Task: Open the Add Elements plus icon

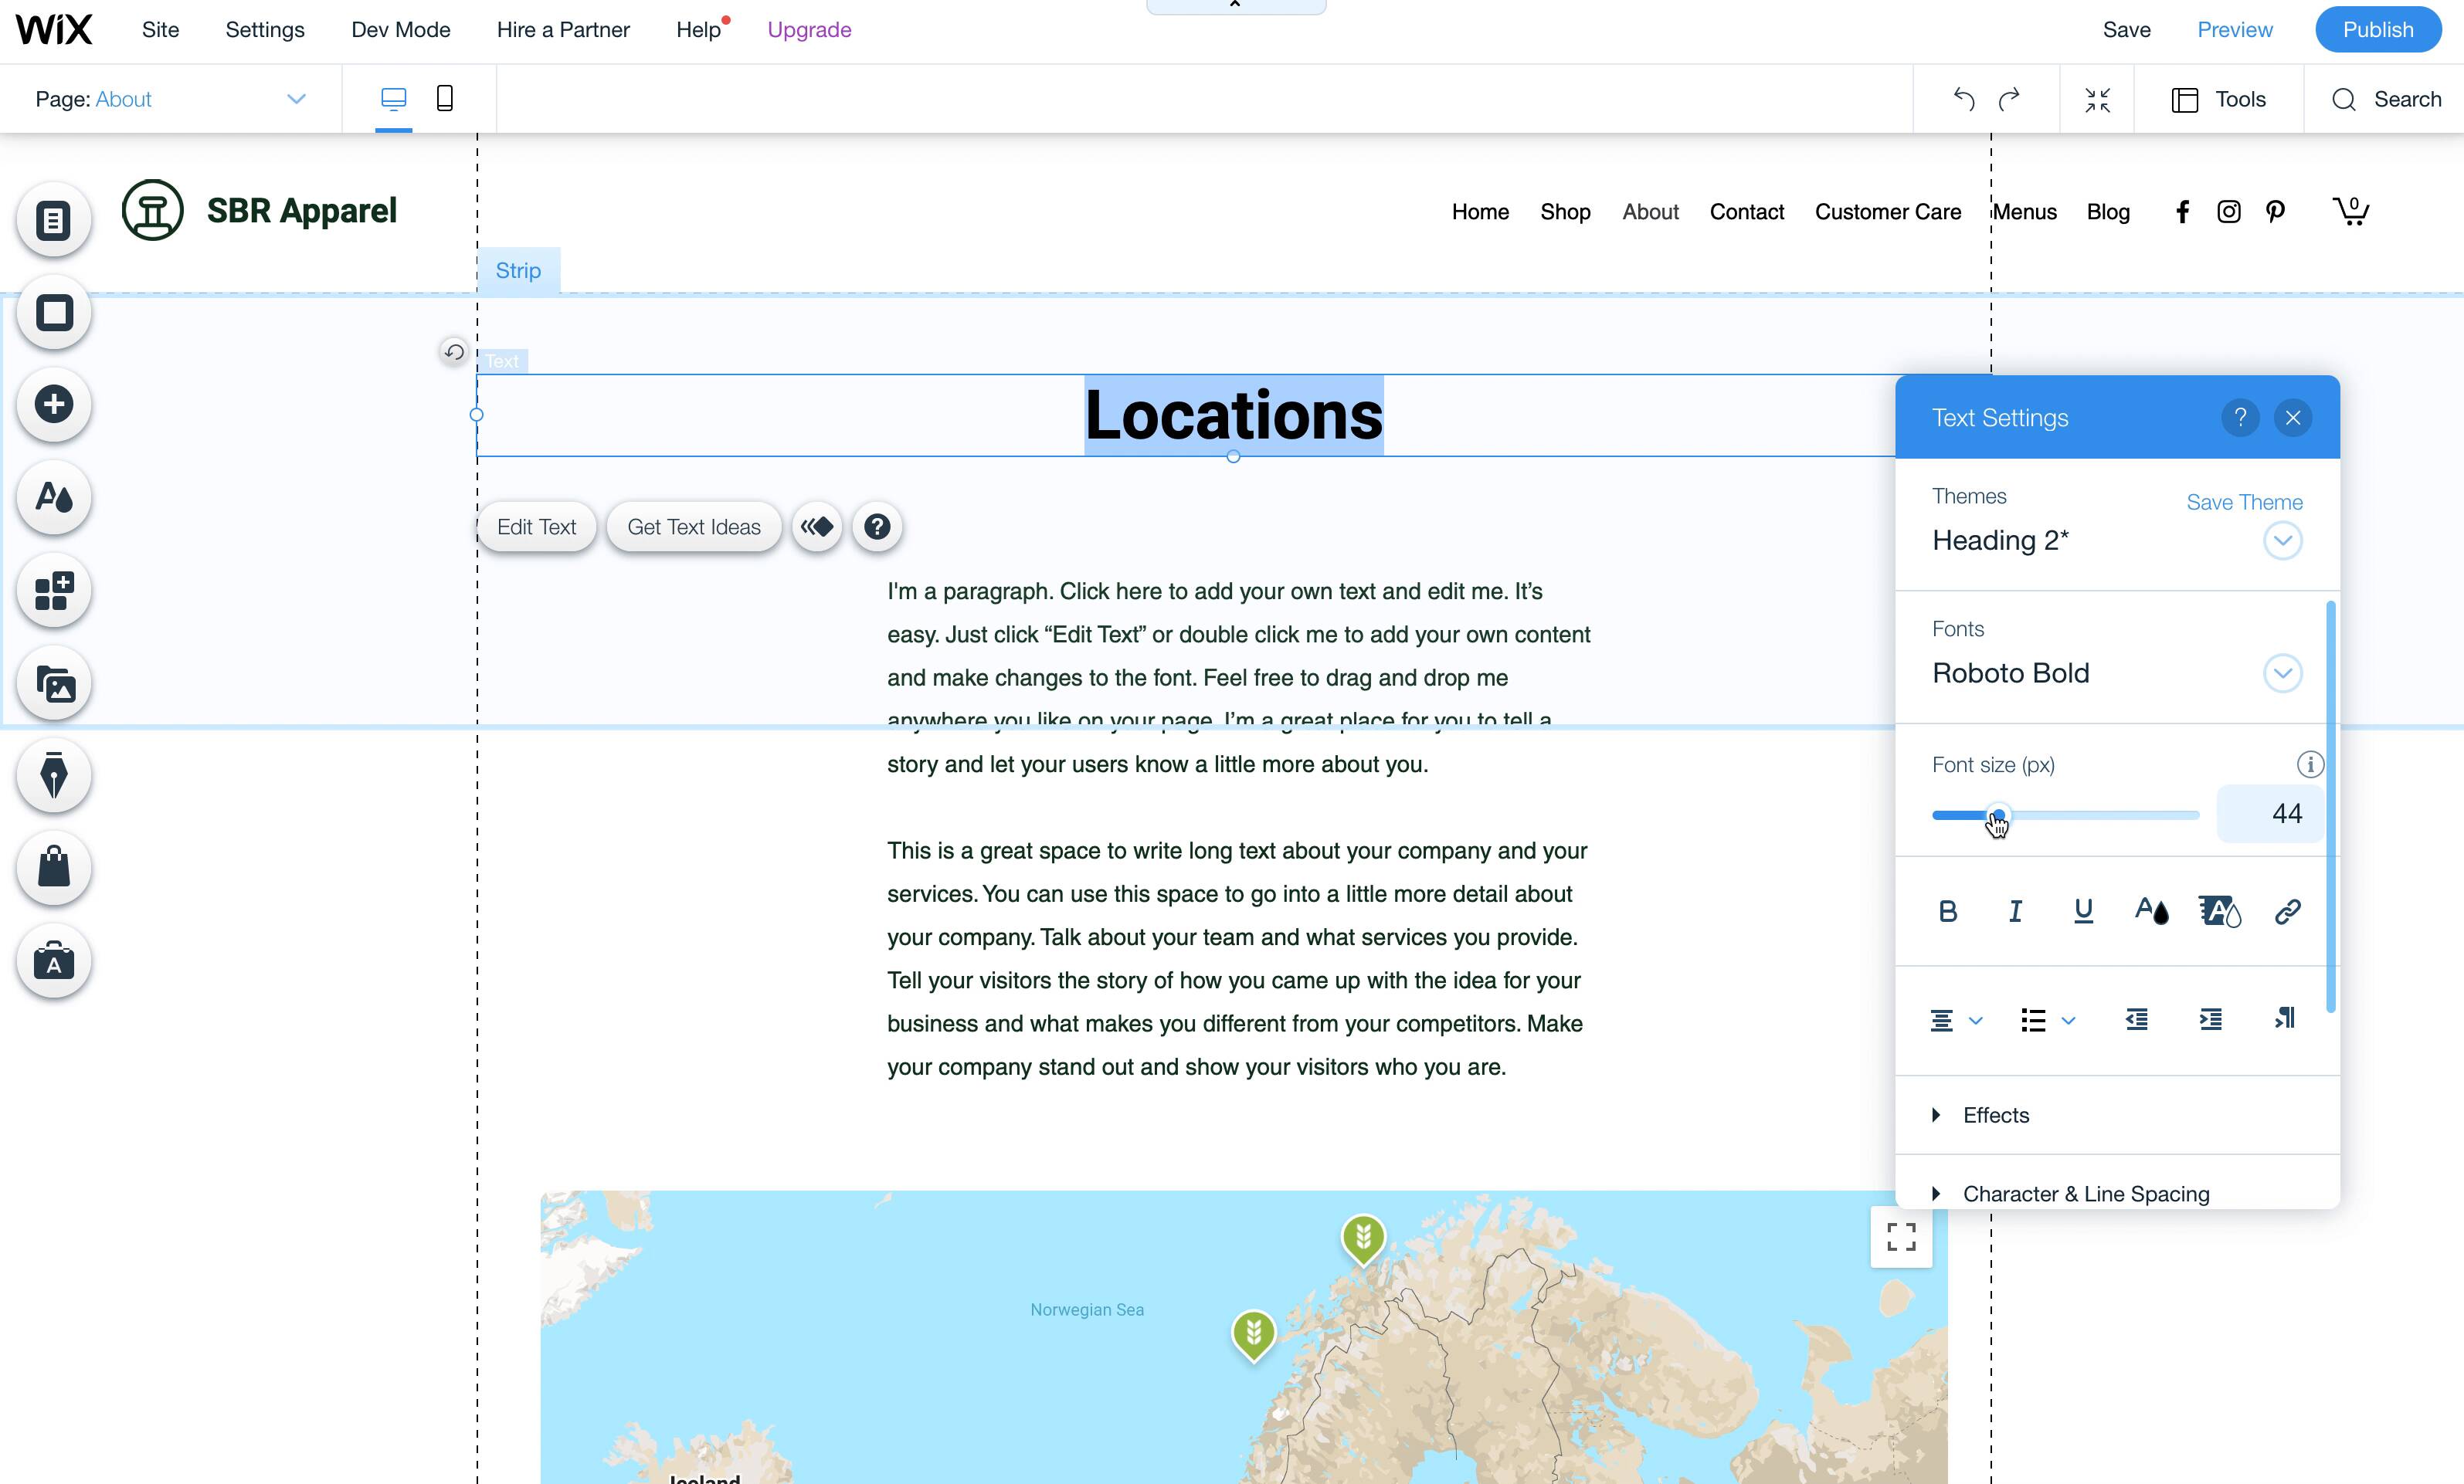Action: pos(54,405)
